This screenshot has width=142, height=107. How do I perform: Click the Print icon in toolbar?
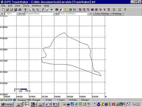20,10
